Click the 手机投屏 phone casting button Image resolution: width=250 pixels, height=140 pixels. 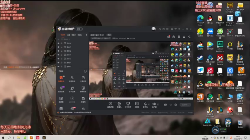point(128,105)
